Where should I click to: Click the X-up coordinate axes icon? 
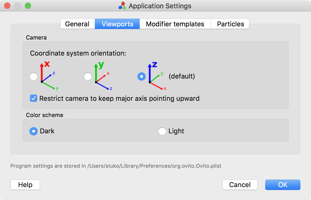(48, 76)
